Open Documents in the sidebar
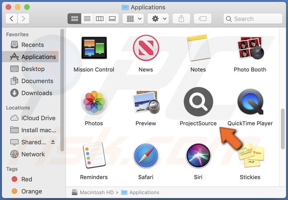The image size is (288, 200). click(x=30, y=81)
